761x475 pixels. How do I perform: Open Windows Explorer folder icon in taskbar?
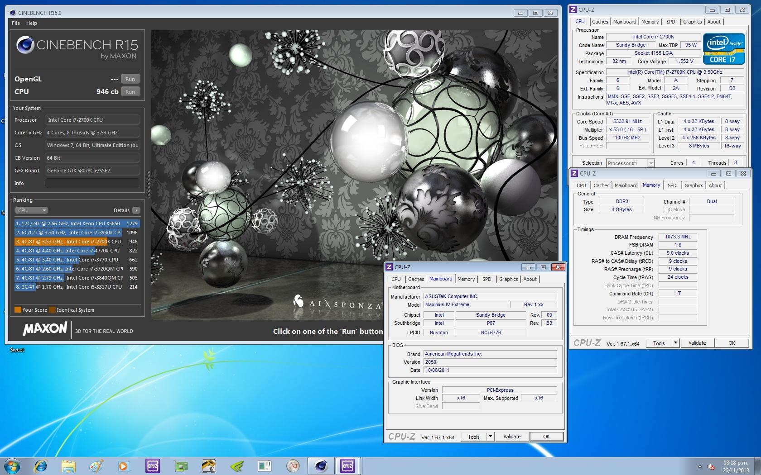pyautogui.click(x=68, y=466)
